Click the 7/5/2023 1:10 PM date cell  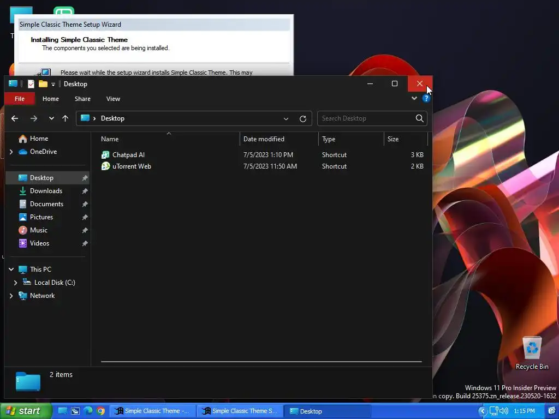pos(268,154)
